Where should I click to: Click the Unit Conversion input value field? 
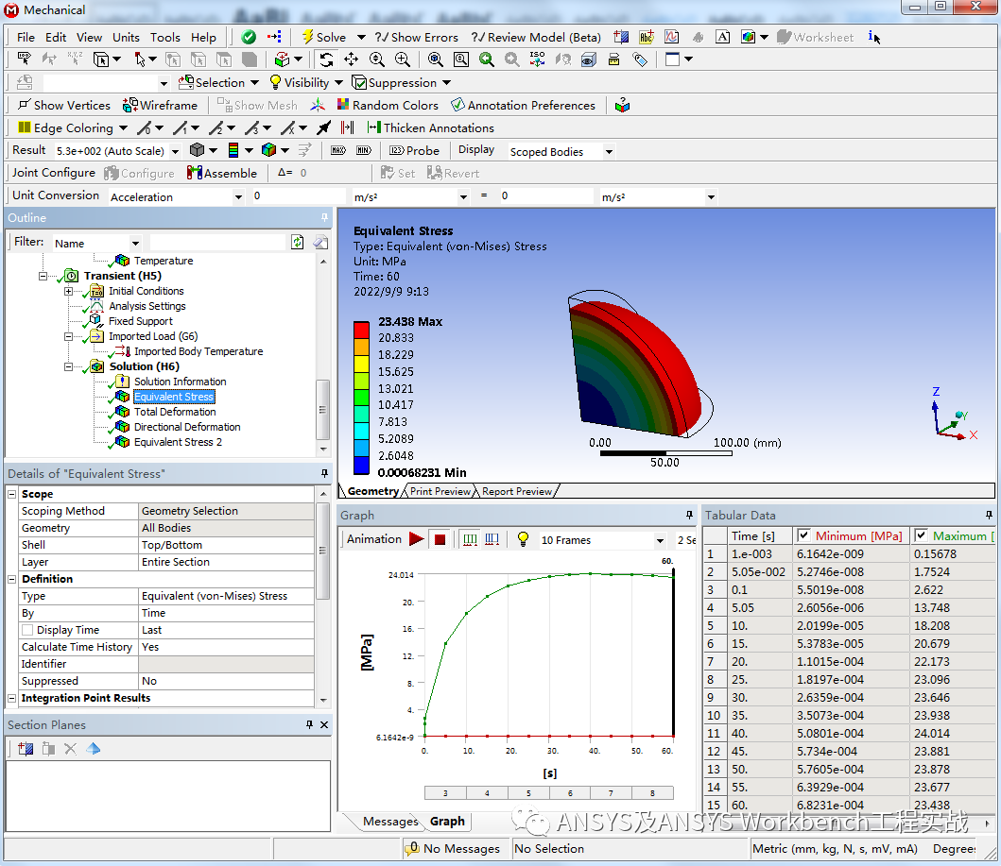[299, 195]
